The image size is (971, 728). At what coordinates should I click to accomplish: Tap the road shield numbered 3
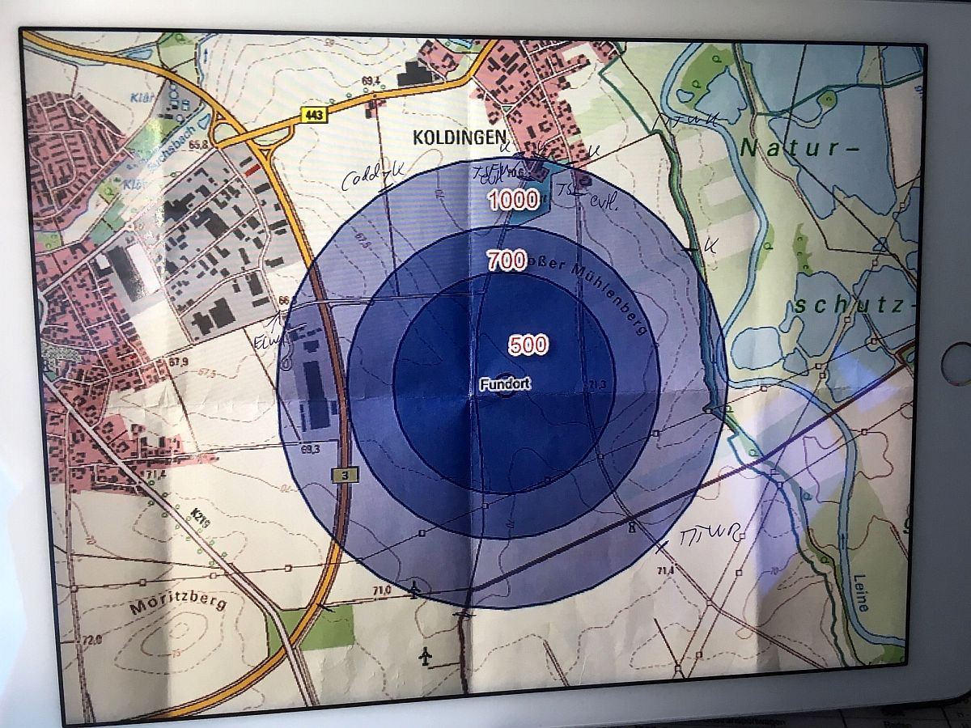coord(346,476)
